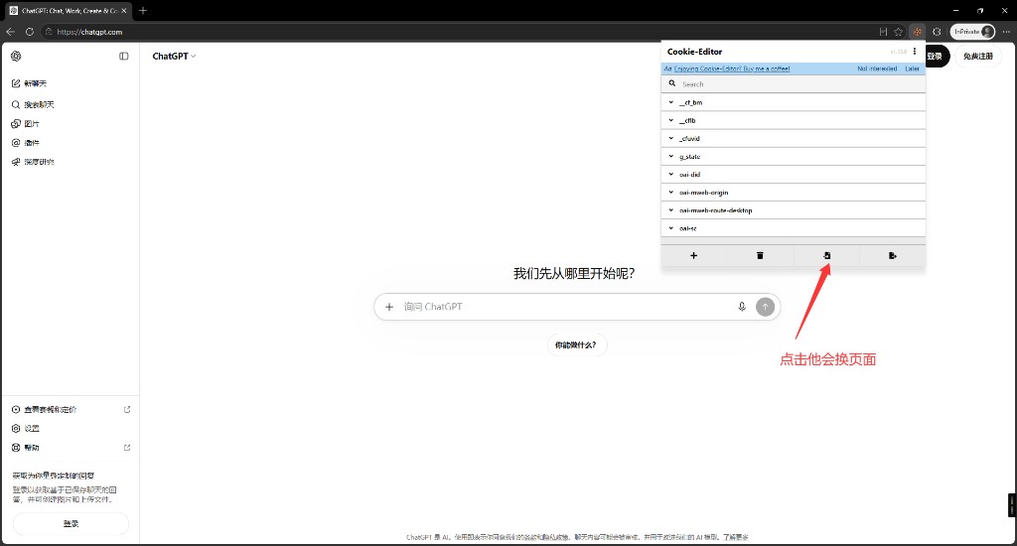
Task: Click the external link icon beside plans and pricing
Action: pyautogui.click(x=127, y=409)
